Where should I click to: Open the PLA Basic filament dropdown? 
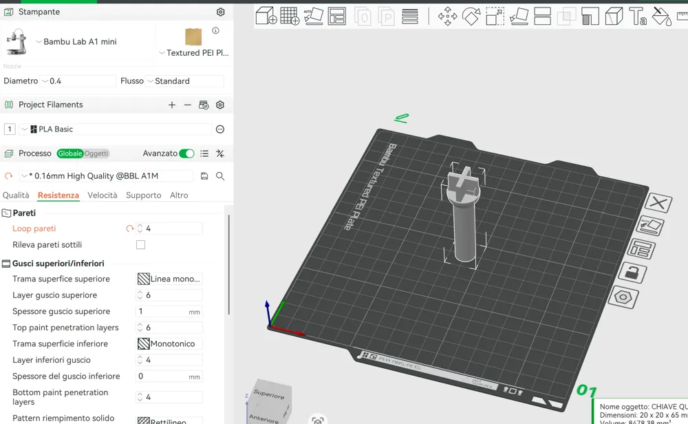[116, 129]
